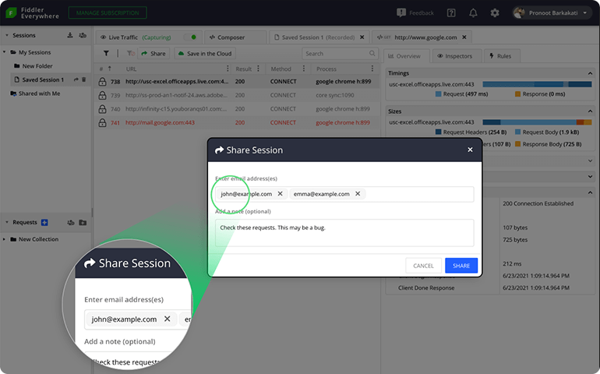Click the share sessions icon in Sessions header
The image size is (600, 374).
click(x=83, y=35)
